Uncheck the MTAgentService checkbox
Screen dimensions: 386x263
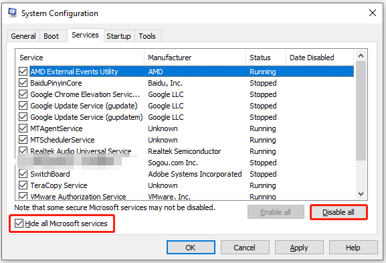(23, 128)
